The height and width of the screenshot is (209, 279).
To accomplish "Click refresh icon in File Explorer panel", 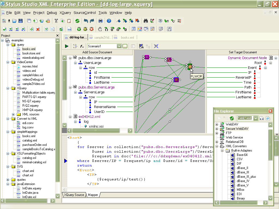I will tap(232, 118).
